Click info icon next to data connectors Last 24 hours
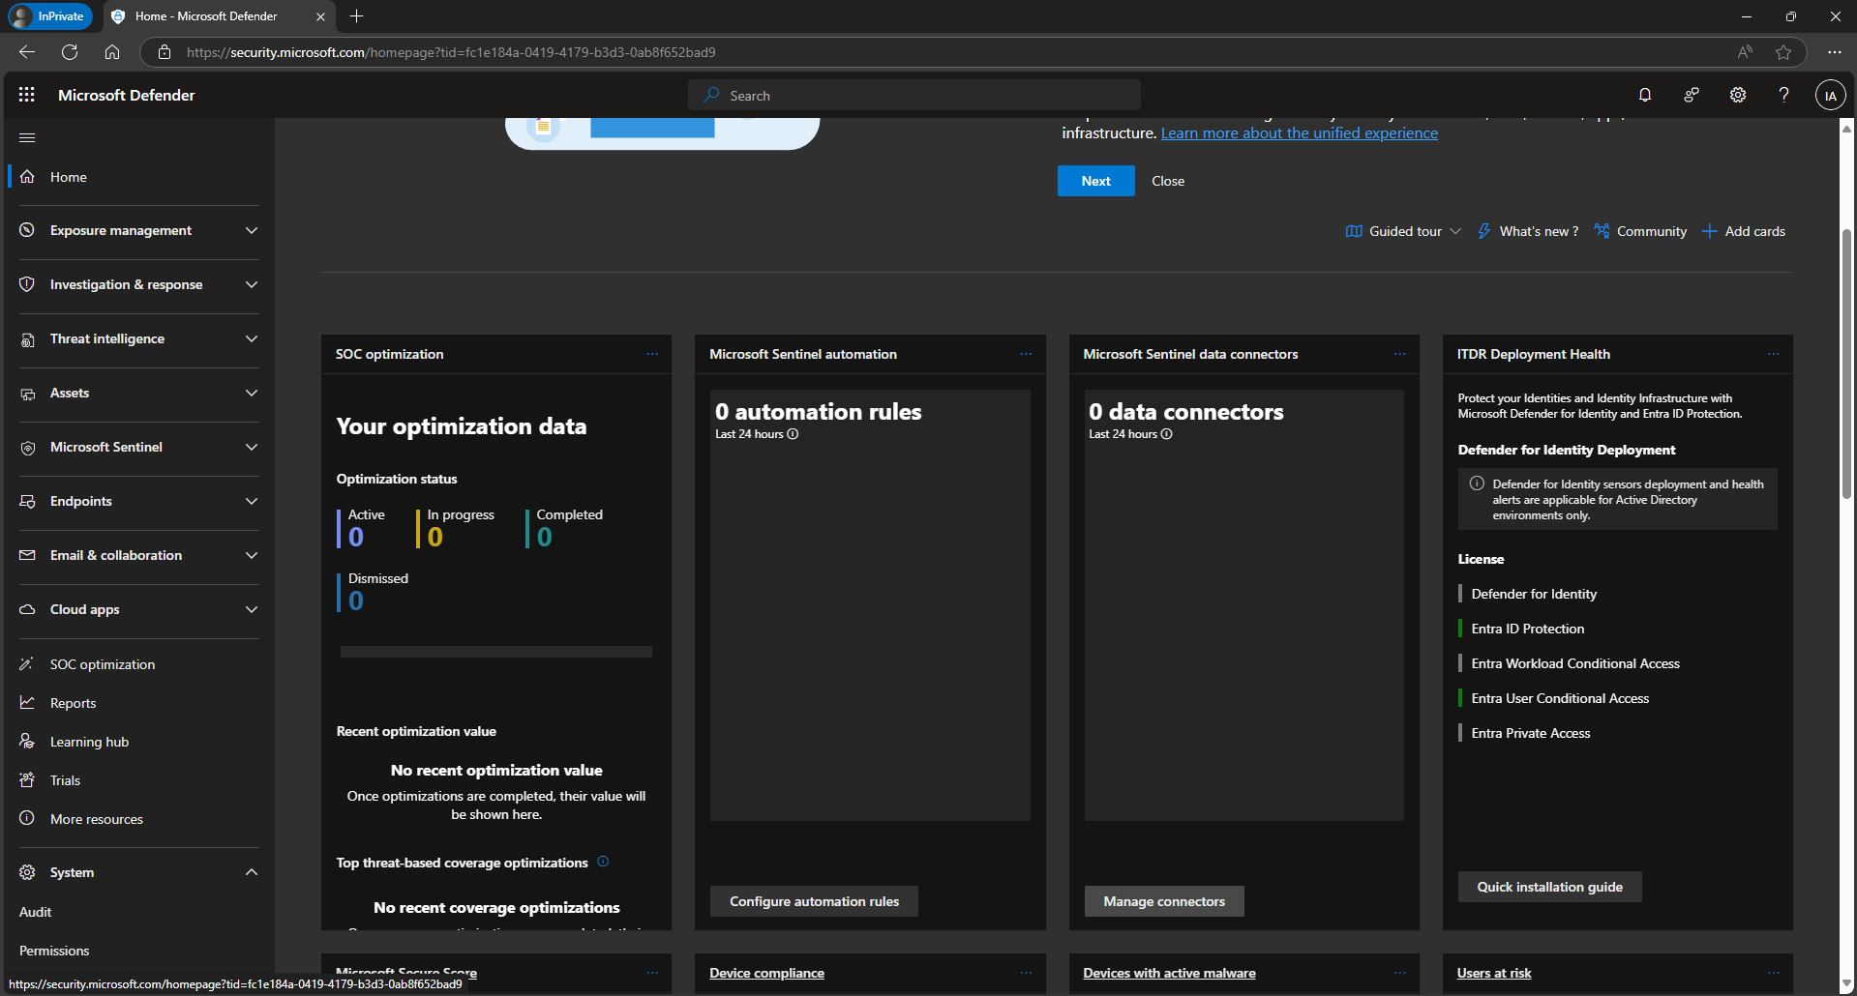The width and height of the screenshot is (1857, 996). click(x=1166, y=434)
